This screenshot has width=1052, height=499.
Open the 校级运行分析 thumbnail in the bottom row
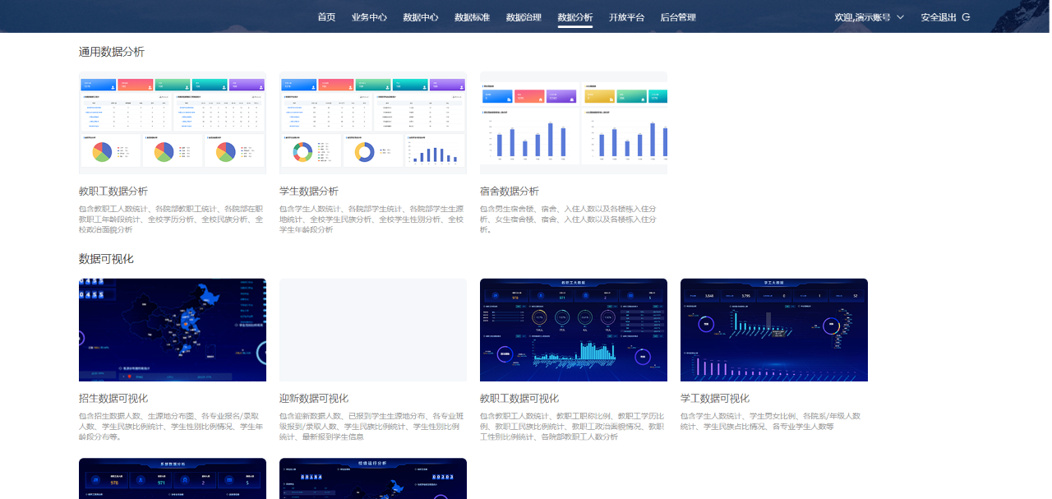373,478
